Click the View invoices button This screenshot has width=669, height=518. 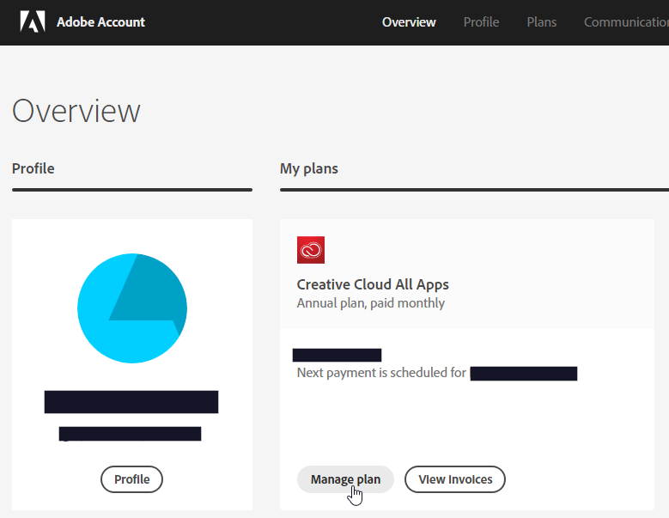[455, 479]
